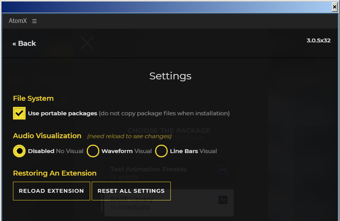Open the dimmed aniom author link
This screenshot has width=340, height=221.
point(128,177)
